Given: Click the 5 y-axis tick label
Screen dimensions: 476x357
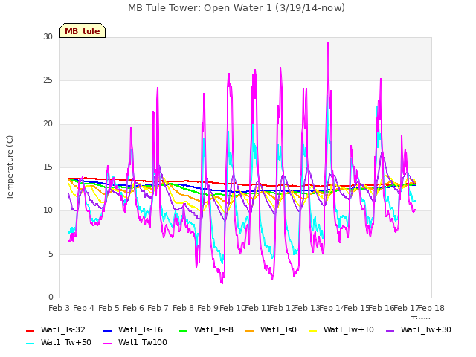Looking at the screenshot, I should 51,254.
